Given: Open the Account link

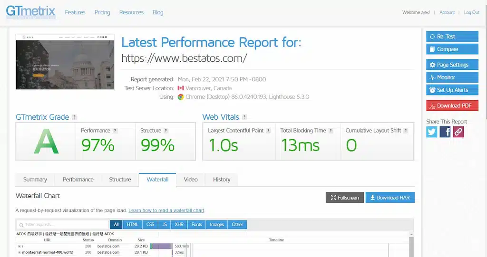Looking at the screenshot, I should pos(447,12).
